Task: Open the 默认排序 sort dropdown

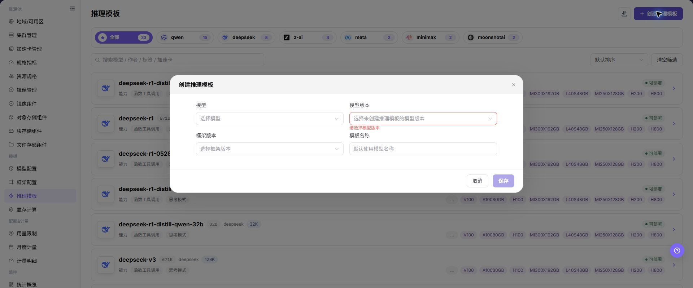Action: [619, 60]
